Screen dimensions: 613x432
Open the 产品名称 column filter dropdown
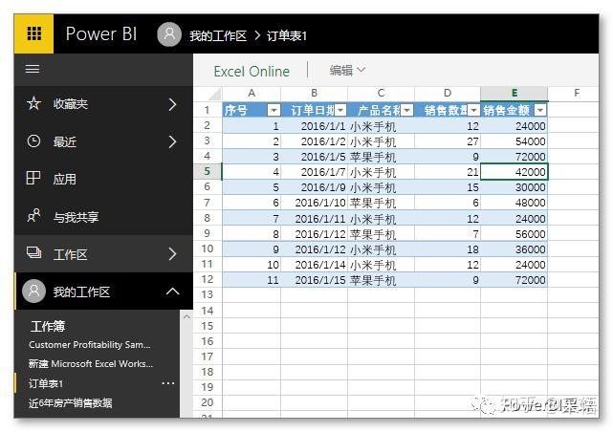coord(407,111)
